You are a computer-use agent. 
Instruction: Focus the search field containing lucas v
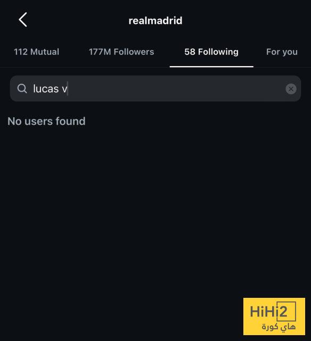tap(155, 88)
